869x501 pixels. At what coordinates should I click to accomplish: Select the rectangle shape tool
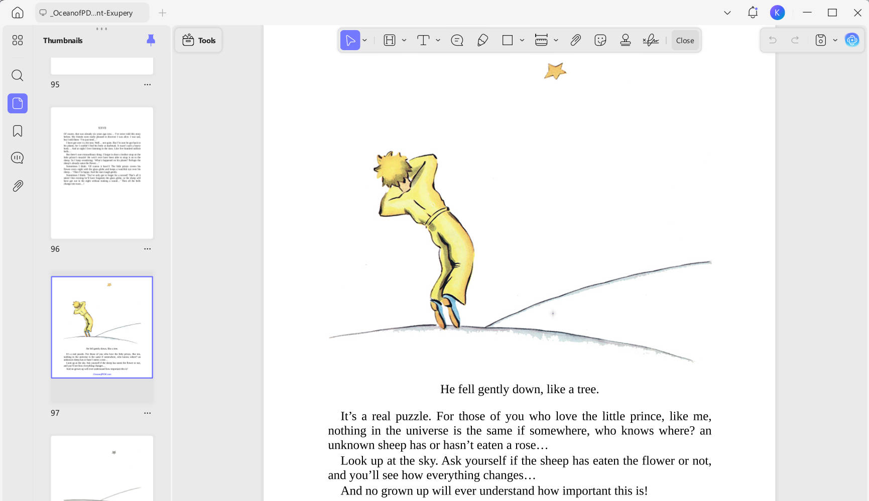(508, 40)
